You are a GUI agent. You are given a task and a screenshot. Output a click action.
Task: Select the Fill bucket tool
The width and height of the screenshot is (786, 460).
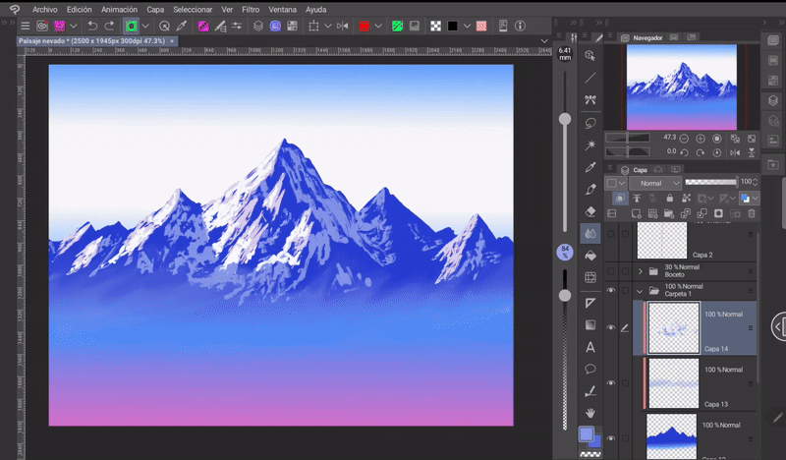590,257
